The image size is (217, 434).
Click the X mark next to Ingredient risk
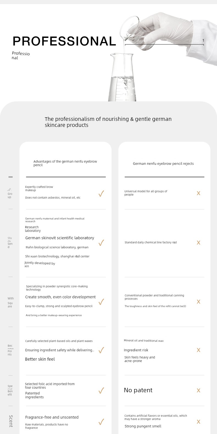[x=199, y=350]
